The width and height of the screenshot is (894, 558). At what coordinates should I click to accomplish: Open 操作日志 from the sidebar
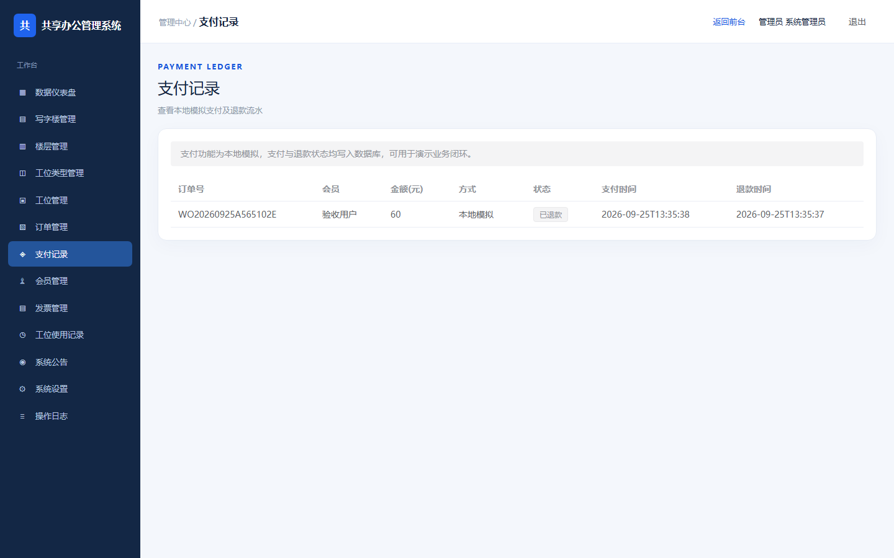[70, 416]
